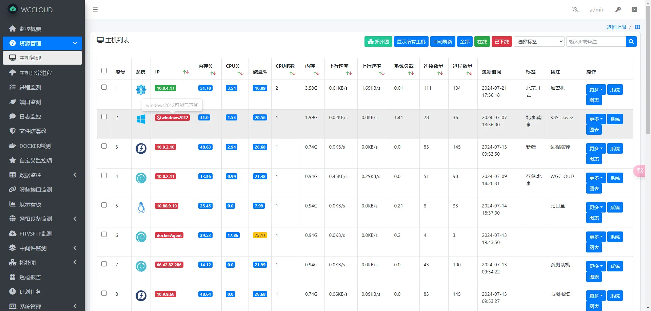Open 主机异常进程 sidebar item
The width and height of the screenshot is (651, 311).
[42, 73]
